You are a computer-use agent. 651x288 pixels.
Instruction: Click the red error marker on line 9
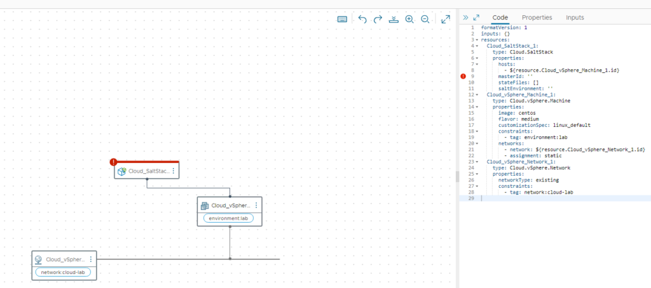[x=463, y=76]
